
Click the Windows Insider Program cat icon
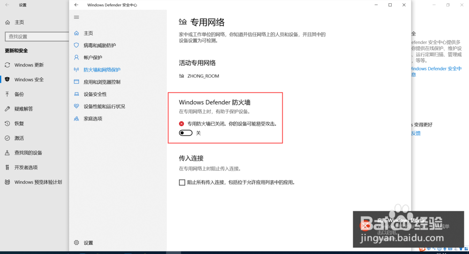8,182
